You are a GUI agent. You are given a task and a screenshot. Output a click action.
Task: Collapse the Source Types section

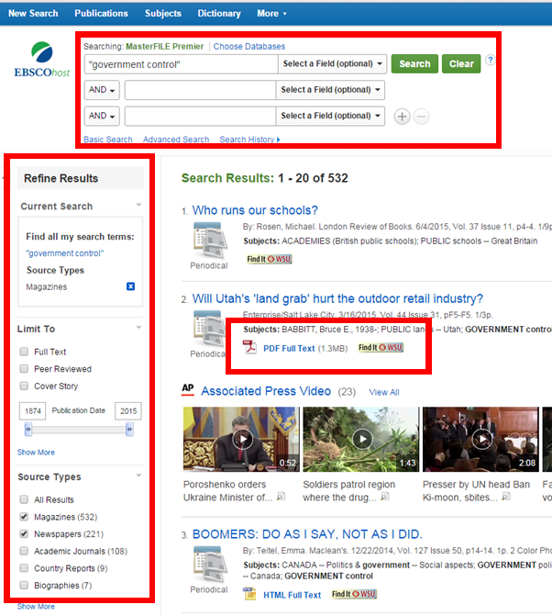tap(138, 475)
